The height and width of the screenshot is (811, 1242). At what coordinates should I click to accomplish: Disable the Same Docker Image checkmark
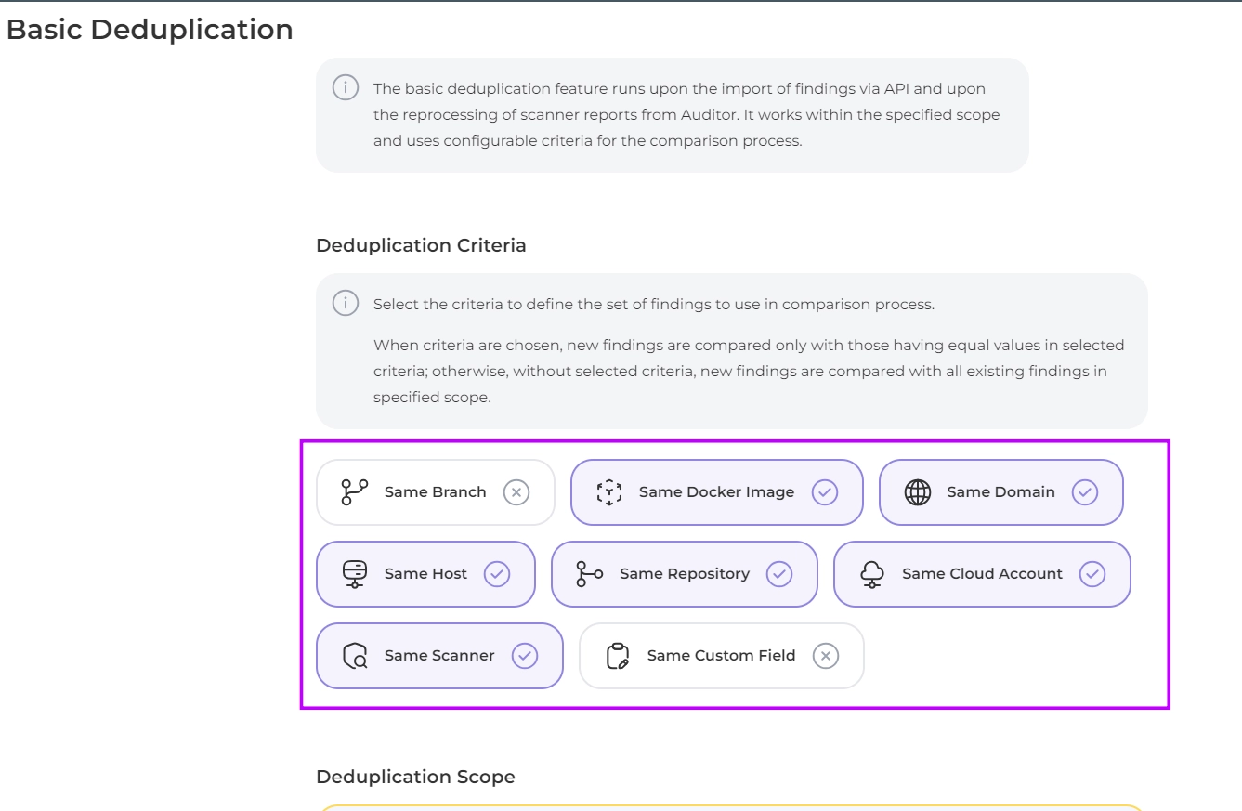pos(825,492)
